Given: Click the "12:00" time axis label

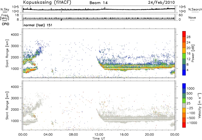Looking at the screenshot, I should (99, 135).
